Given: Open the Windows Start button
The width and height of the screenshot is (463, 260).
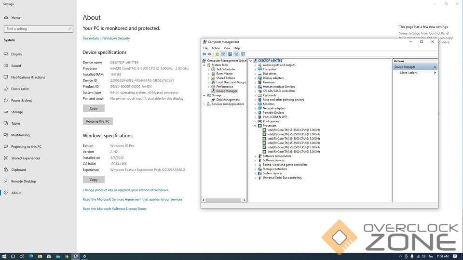Looking at the screenshot, I should click(4, 257).
